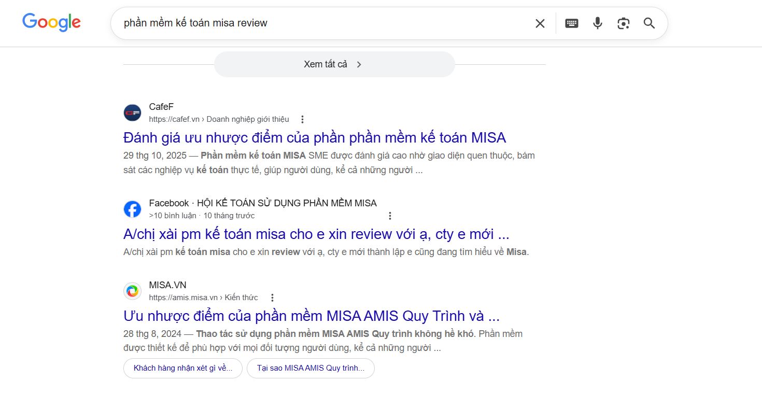Click 'Facebook · HỘI KẾ TOÁN SỬ DỤNG PHẦN MỀM MISA'
Viewport: 762px width, 395px height.
coord(263,203)
